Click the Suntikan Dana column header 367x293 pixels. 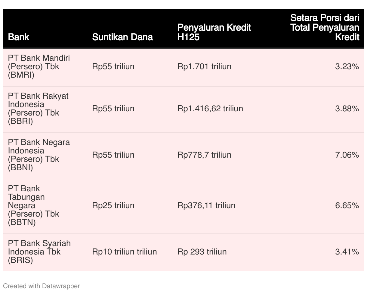click(x=122, y=37)
